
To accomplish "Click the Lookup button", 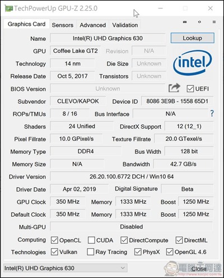I will click(193, 38).
